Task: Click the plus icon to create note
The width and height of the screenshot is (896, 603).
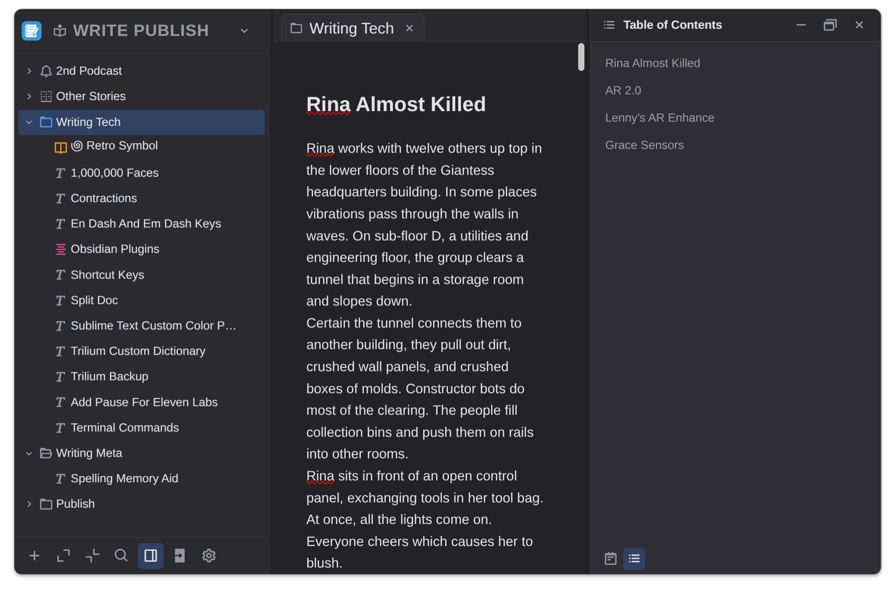Action: coord(34,556)
